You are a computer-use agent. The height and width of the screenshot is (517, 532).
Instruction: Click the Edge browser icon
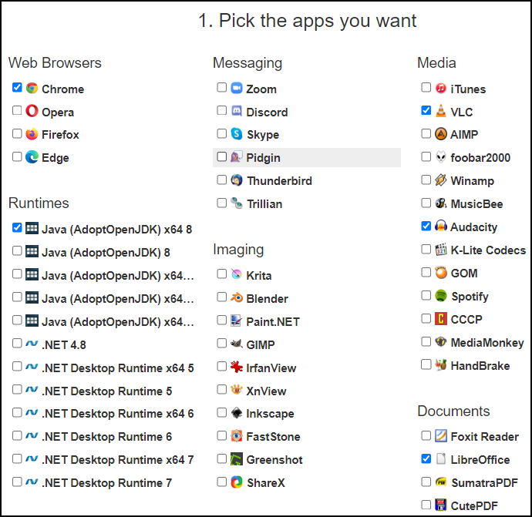[x=32, y=157]
